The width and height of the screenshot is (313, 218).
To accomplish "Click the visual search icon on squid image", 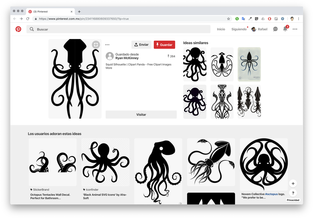I will tap(96, 44).
